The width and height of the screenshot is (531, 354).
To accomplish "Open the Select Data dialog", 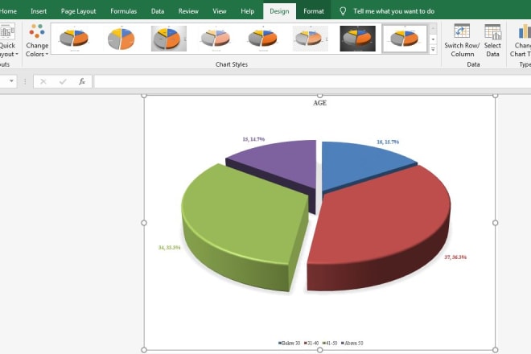I will click(x=492, y=40).
